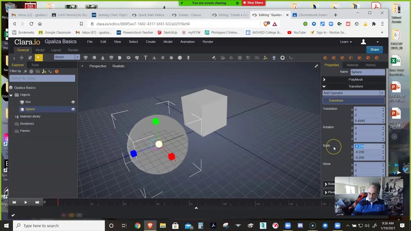Switch to the Material tab
Viewport: 411px width, 231px height.
pyautogui.click(x=352, y=65)
